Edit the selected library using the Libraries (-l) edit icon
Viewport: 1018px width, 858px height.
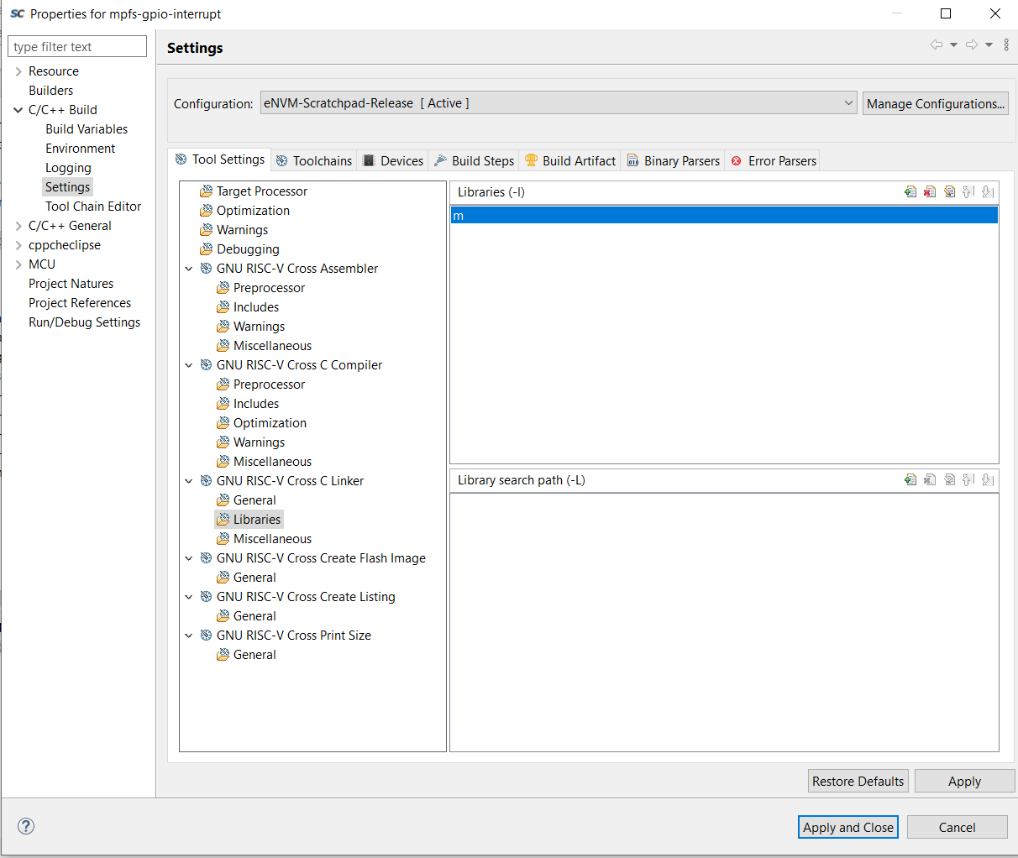pos(949,192)
